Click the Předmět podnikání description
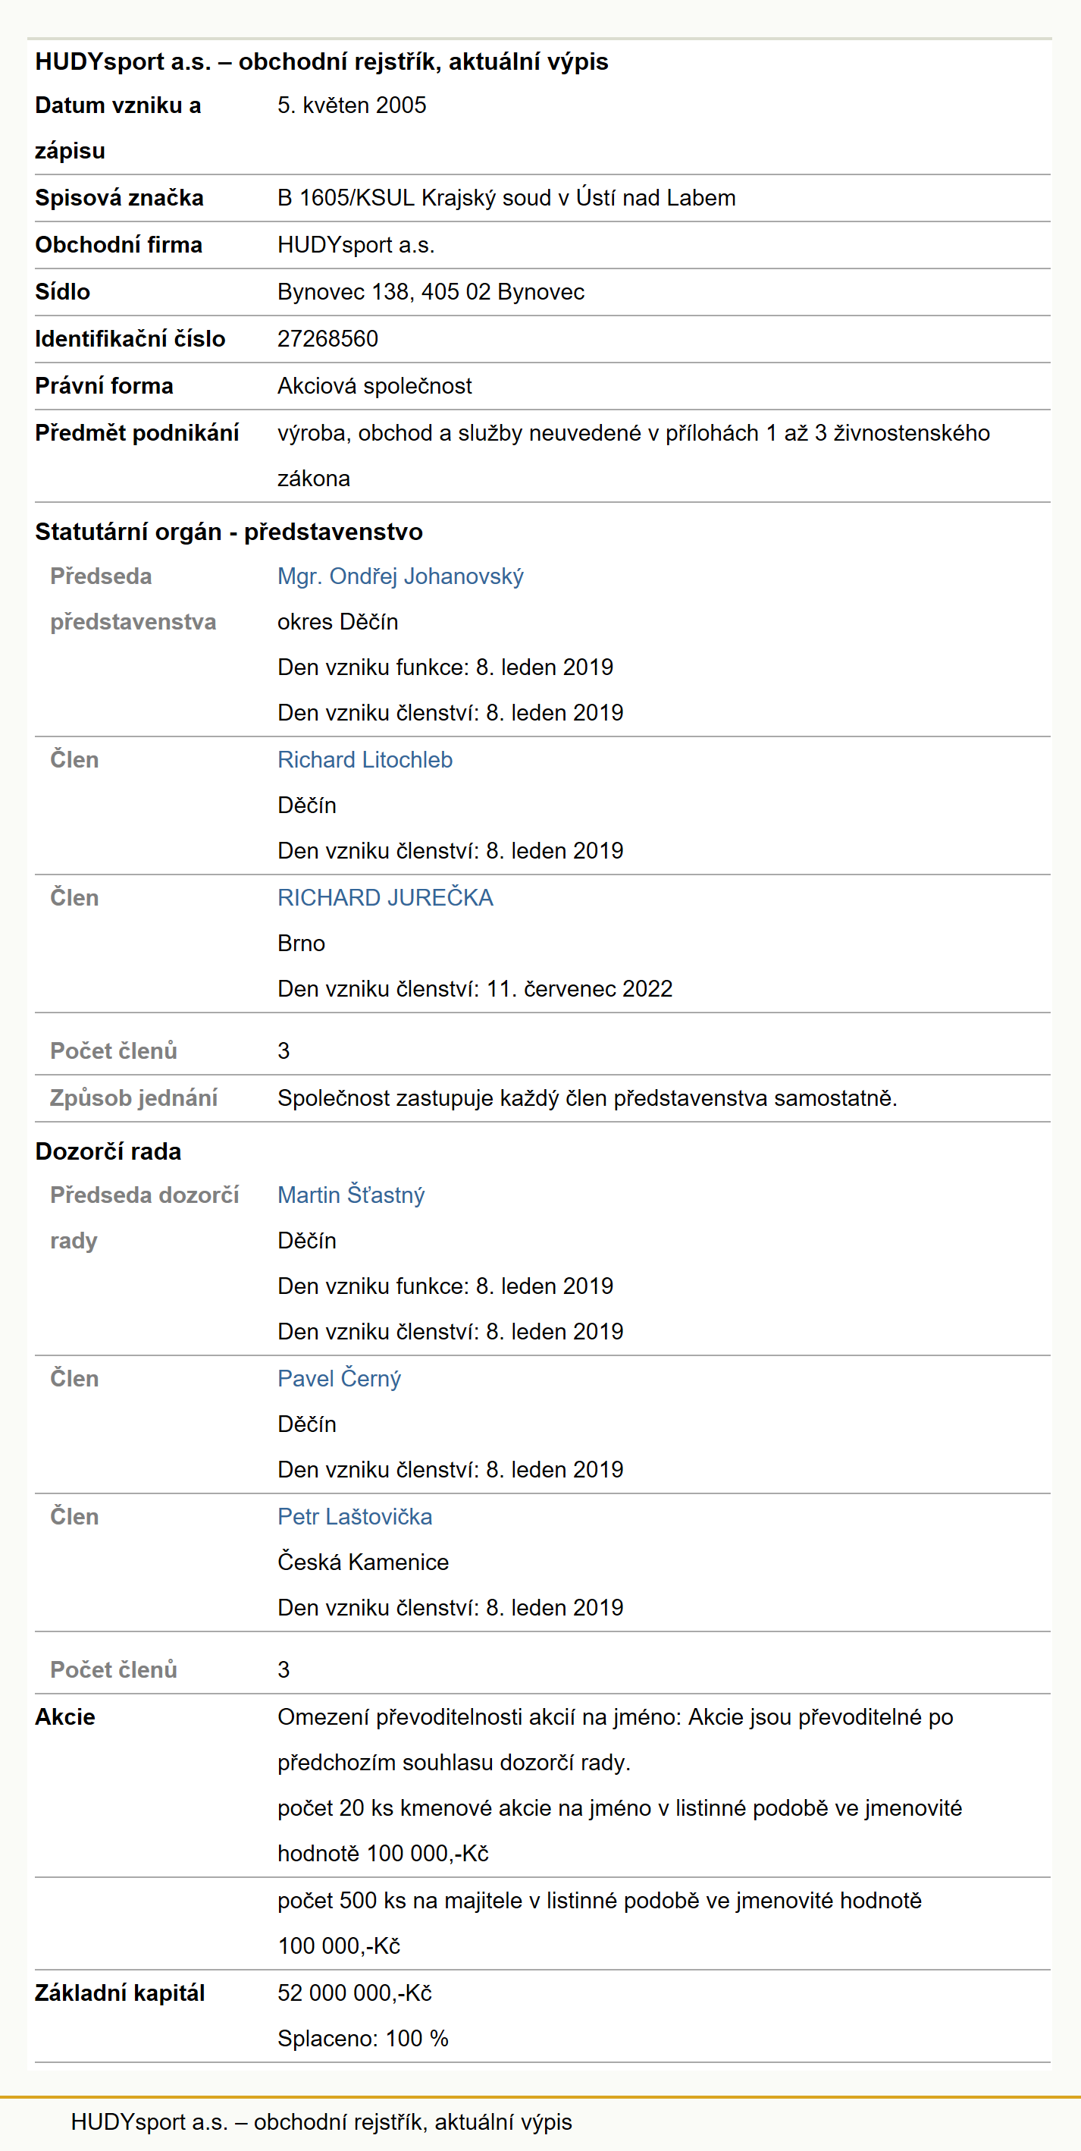The height and width of the screenshot is (2151, 1081). click(x=634, y=456)
